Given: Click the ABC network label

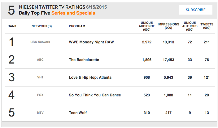Looking at the screenshot, I should [x=40, y=60].
